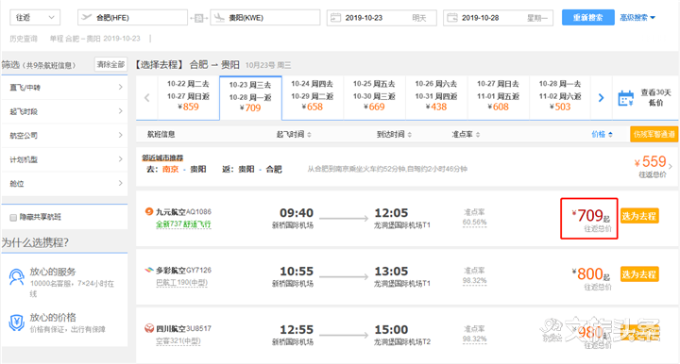The height and width of the screenshot is (364, 680).
Task: Click 空客321(中型) aircraft type link
Action: [x=178, y=341]
